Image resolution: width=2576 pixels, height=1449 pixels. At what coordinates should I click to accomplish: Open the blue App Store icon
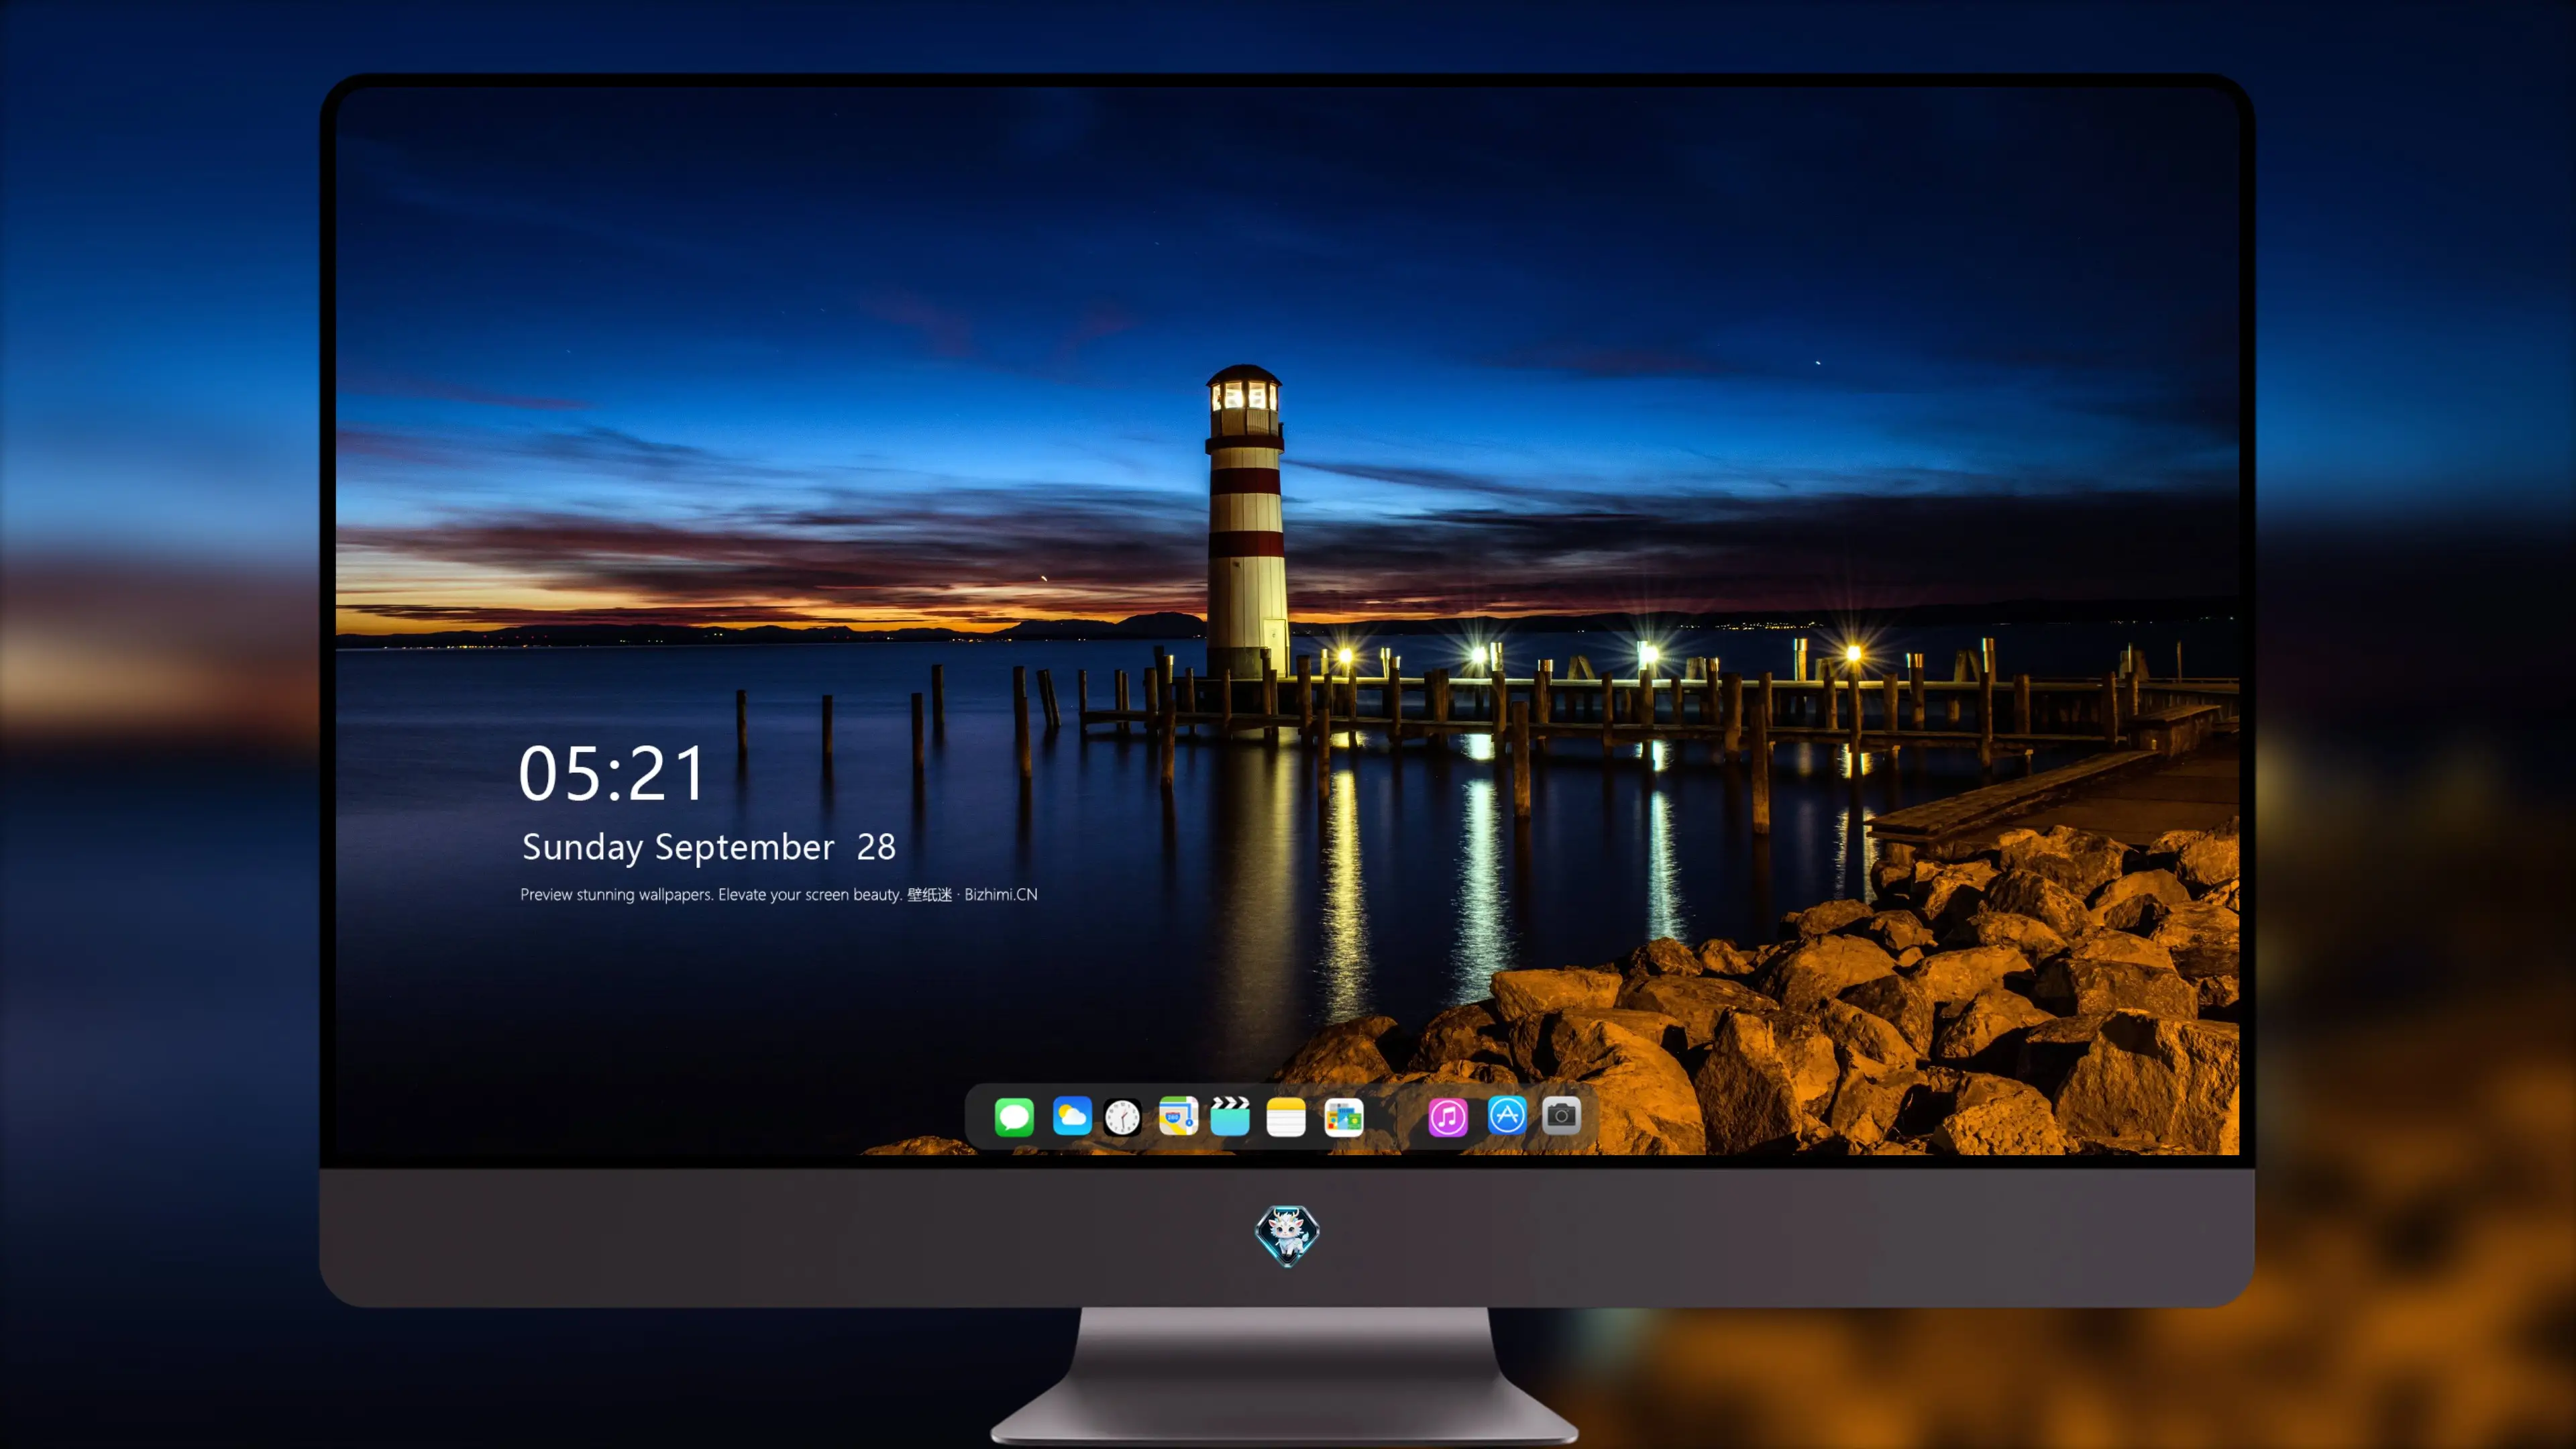tap(1507, 1115)
